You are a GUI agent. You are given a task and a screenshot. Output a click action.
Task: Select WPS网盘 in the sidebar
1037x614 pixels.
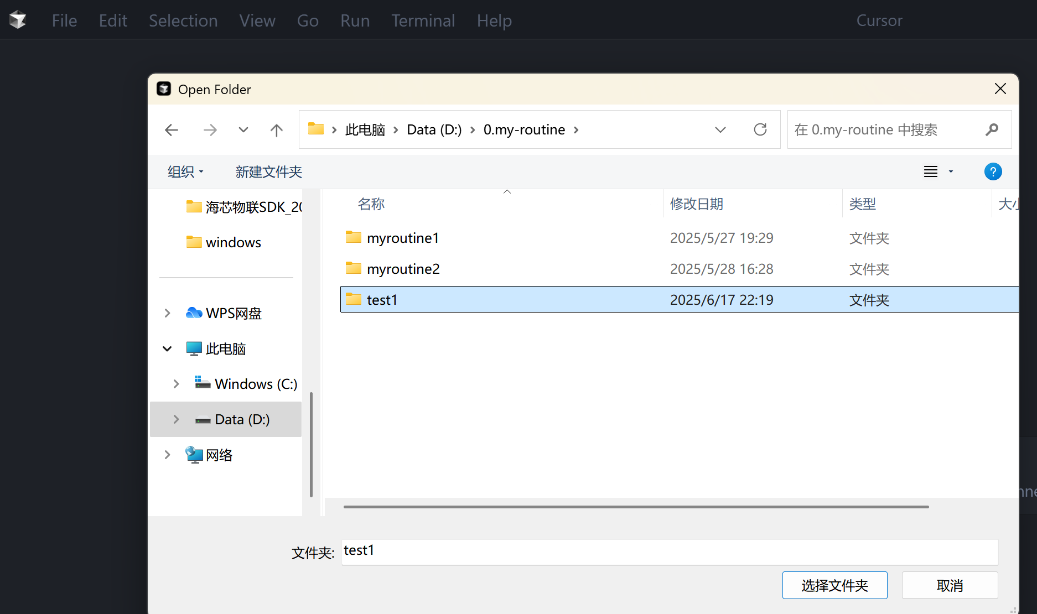click(x=224, y=313)
